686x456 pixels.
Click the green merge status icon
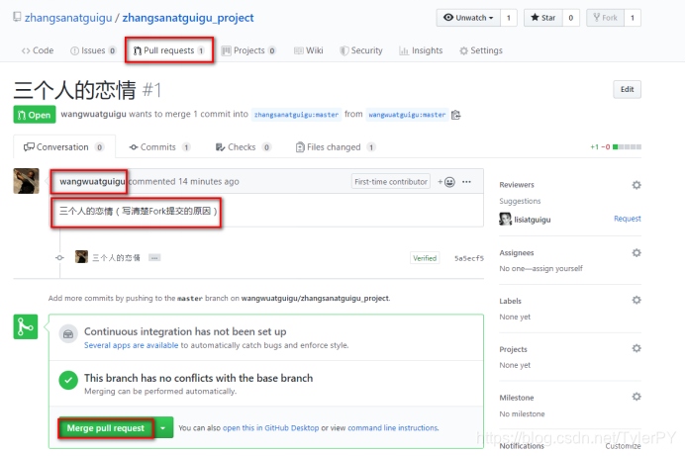click(x=26, y=326)
